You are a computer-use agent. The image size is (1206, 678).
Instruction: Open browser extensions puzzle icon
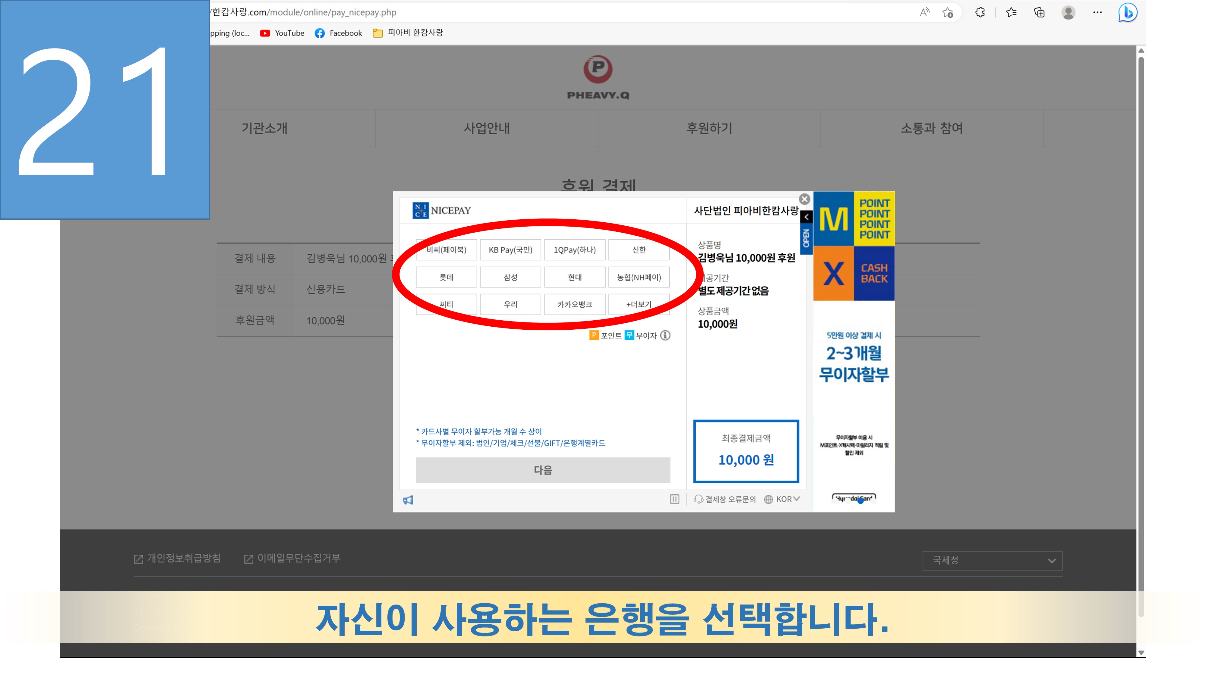[980, 13]
